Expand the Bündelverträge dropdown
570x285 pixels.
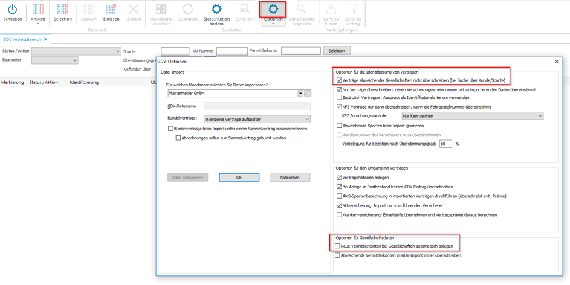coord(306,120)
